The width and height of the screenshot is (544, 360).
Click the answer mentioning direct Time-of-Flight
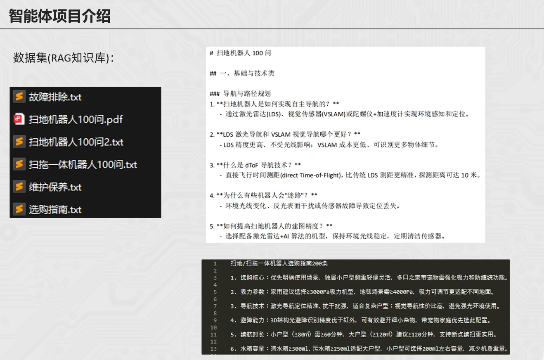(350, 175)
